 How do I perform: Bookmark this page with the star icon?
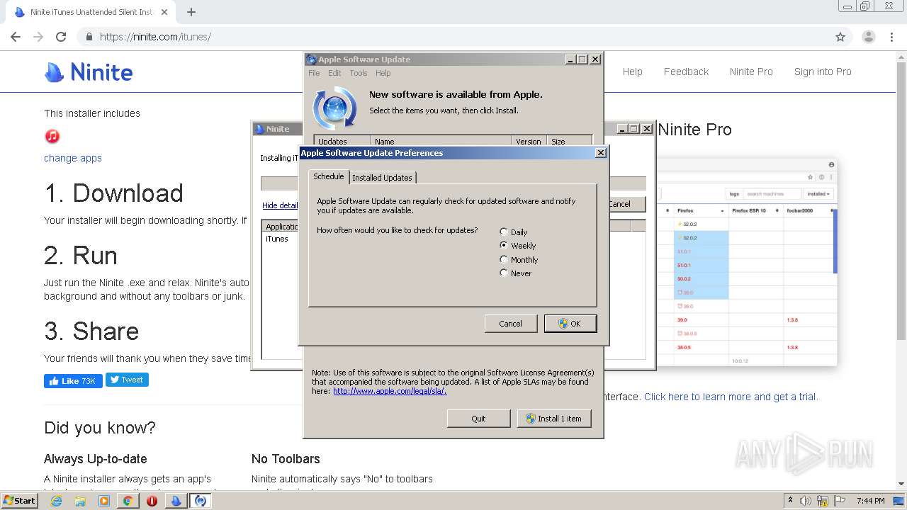(840, 37)
